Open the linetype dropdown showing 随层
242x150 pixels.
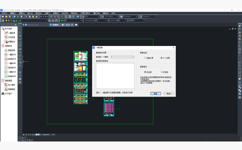pos(96,20)
